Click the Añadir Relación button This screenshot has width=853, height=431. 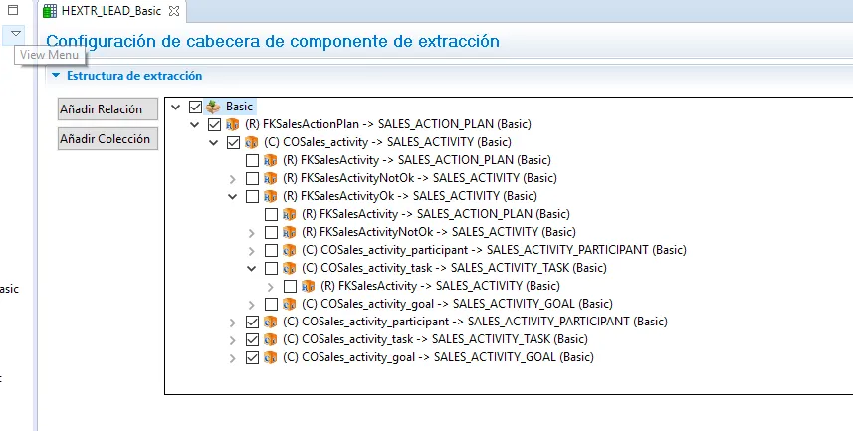tap(107, 108)
